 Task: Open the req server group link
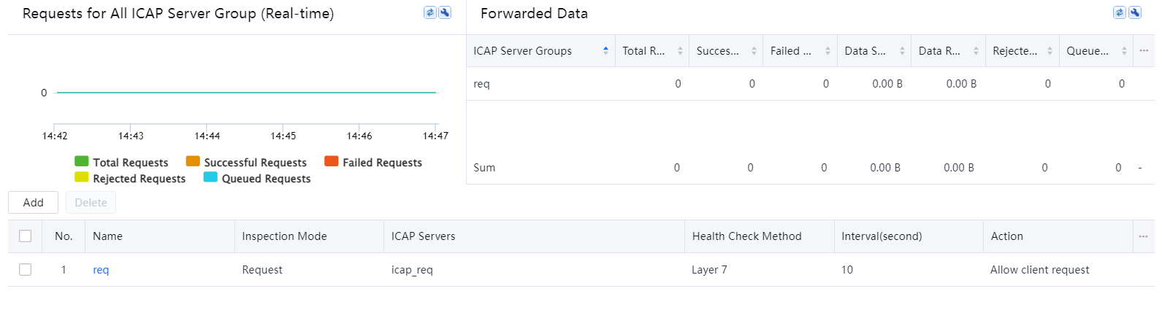[101, 270]
